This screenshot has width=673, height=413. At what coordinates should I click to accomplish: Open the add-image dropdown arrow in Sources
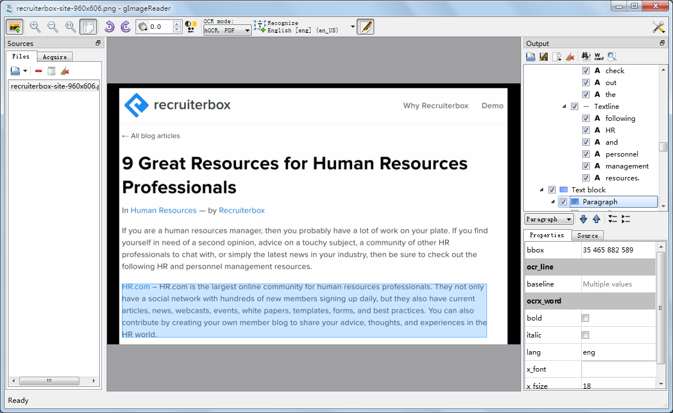coord(26,71)
